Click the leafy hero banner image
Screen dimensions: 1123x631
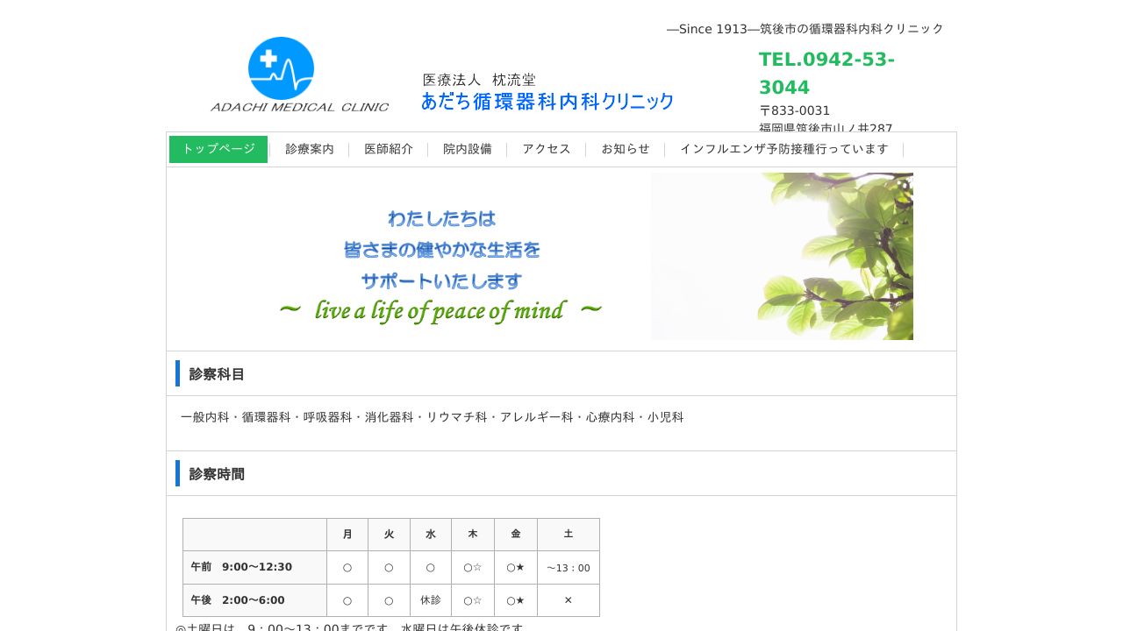[781, 256]
